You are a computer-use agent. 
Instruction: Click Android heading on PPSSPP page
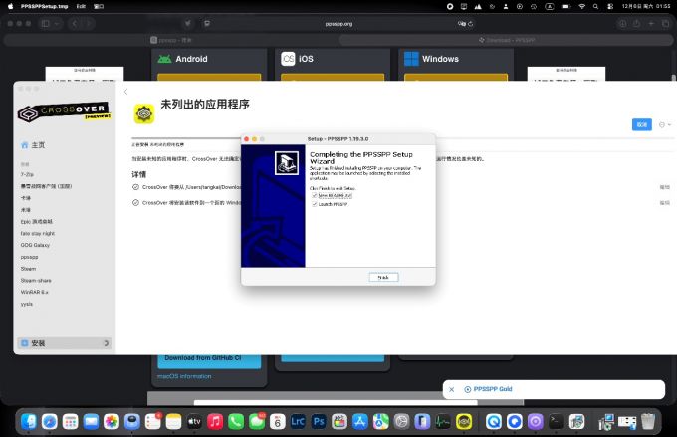click(191, 59)
